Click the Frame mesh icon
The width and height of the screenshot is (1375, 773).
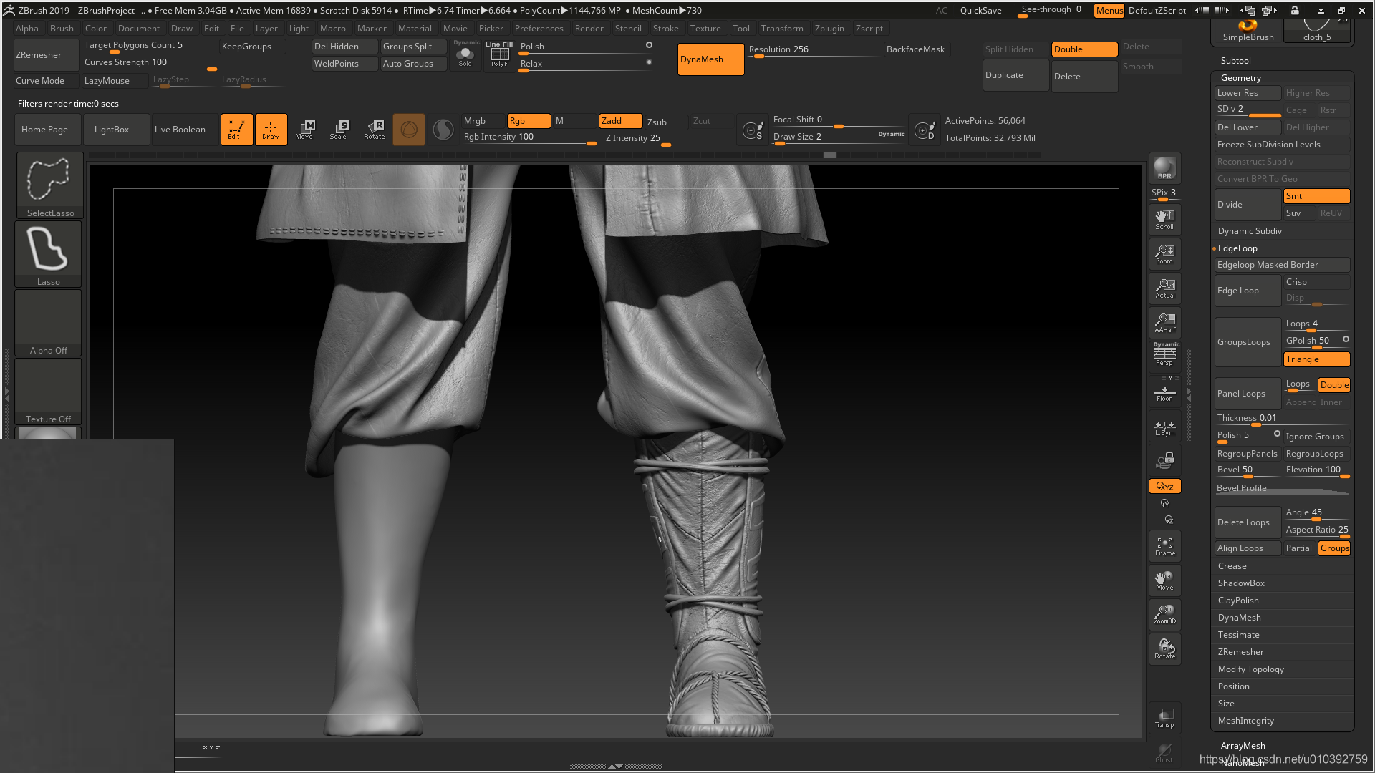(x=1164, y=546)
